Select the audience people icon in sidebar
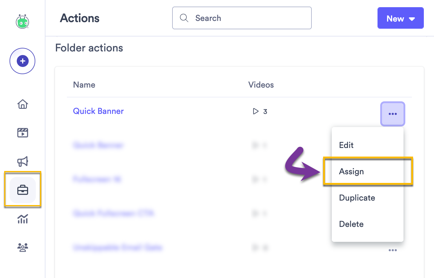 (22, 247)
